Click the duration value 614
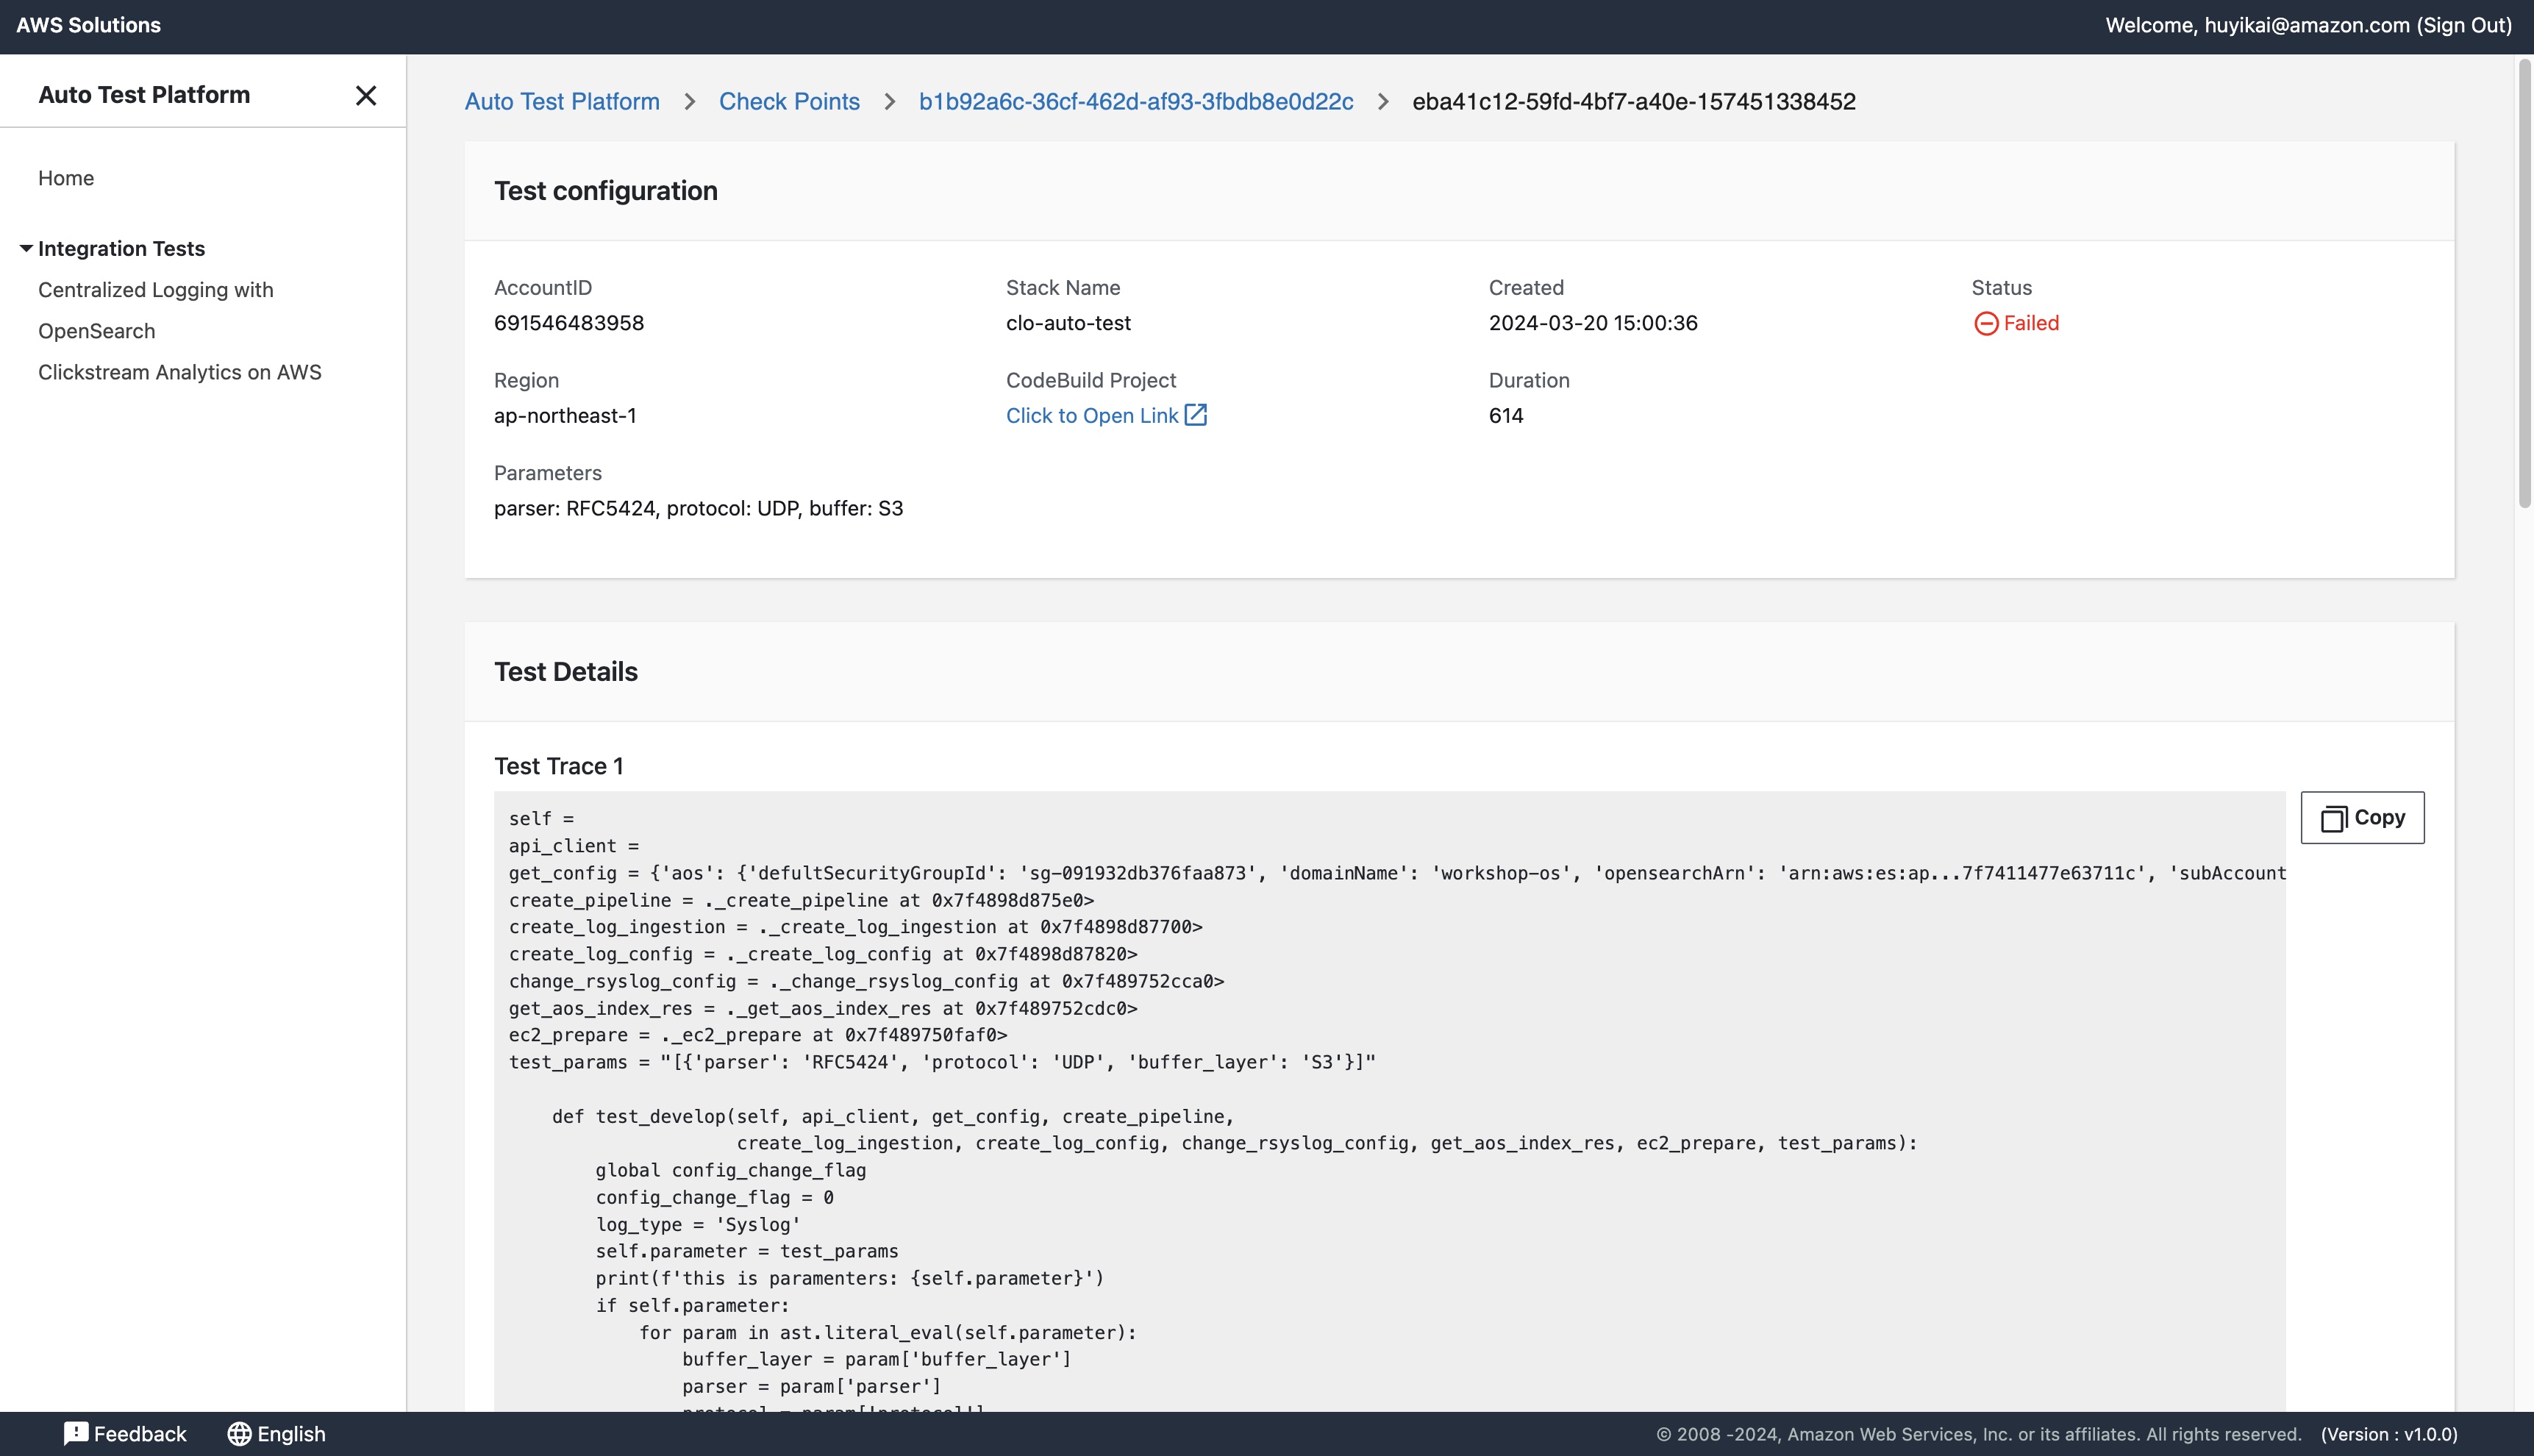This screenshot has height=1456, width=2534. point(1506,415)
